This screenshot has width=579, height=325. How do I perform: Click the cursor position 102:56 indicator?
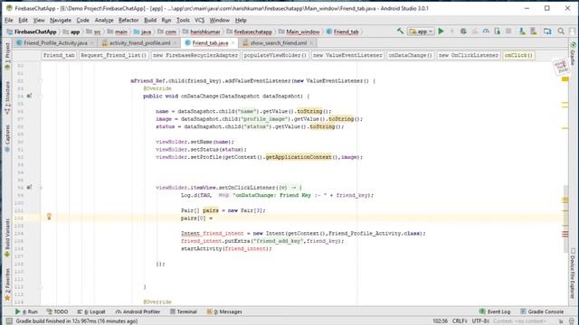[x=441, y=321]
